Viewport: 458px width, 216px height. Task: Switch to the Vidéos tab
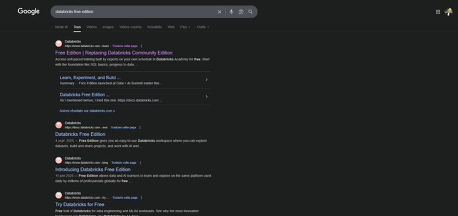91,27
